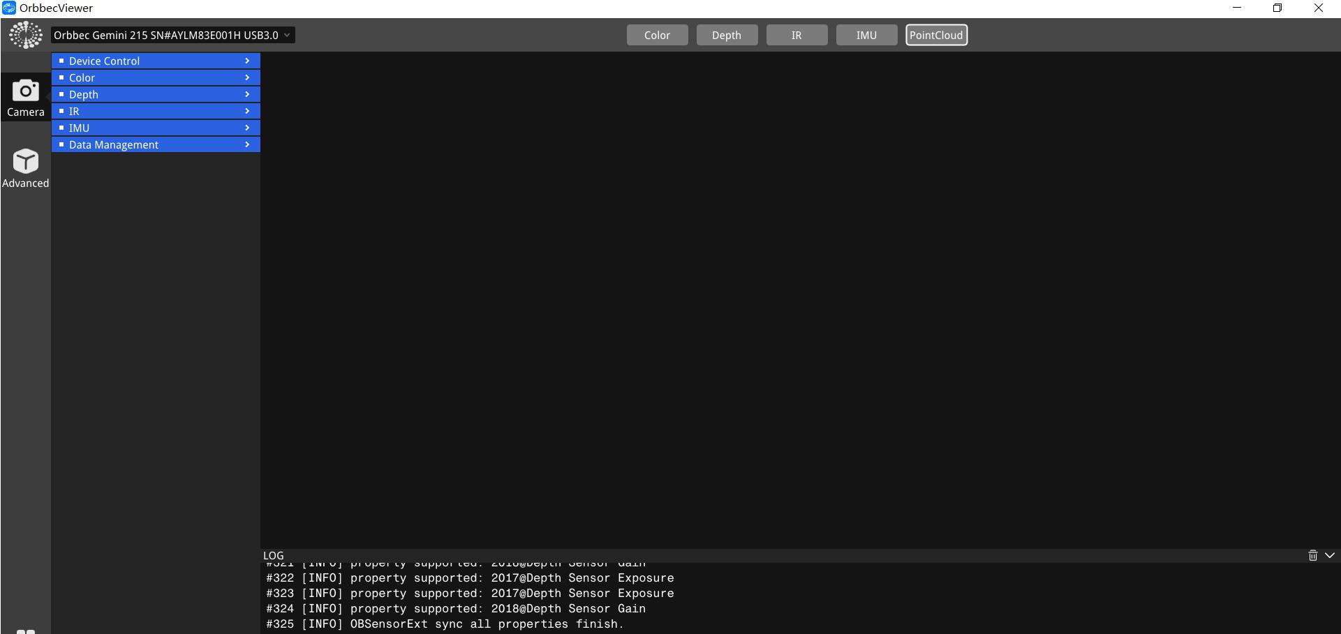Enable the IMU stream button in top toolbar

[866, 35]
